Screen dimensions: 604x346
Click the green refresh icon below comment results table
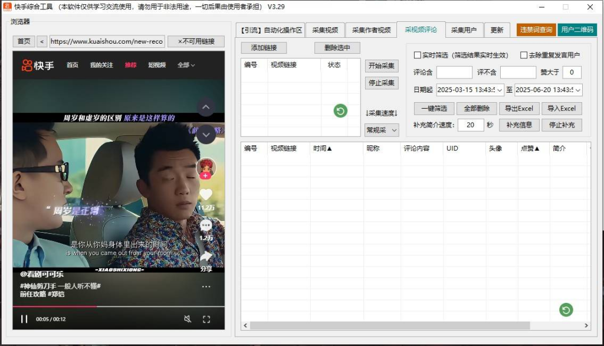click(x=566, y=309)
